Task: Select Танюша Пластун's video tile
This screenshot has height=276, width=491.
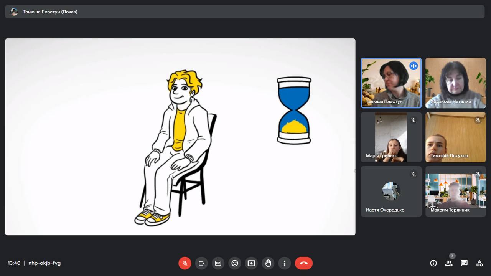Action: 391,83
